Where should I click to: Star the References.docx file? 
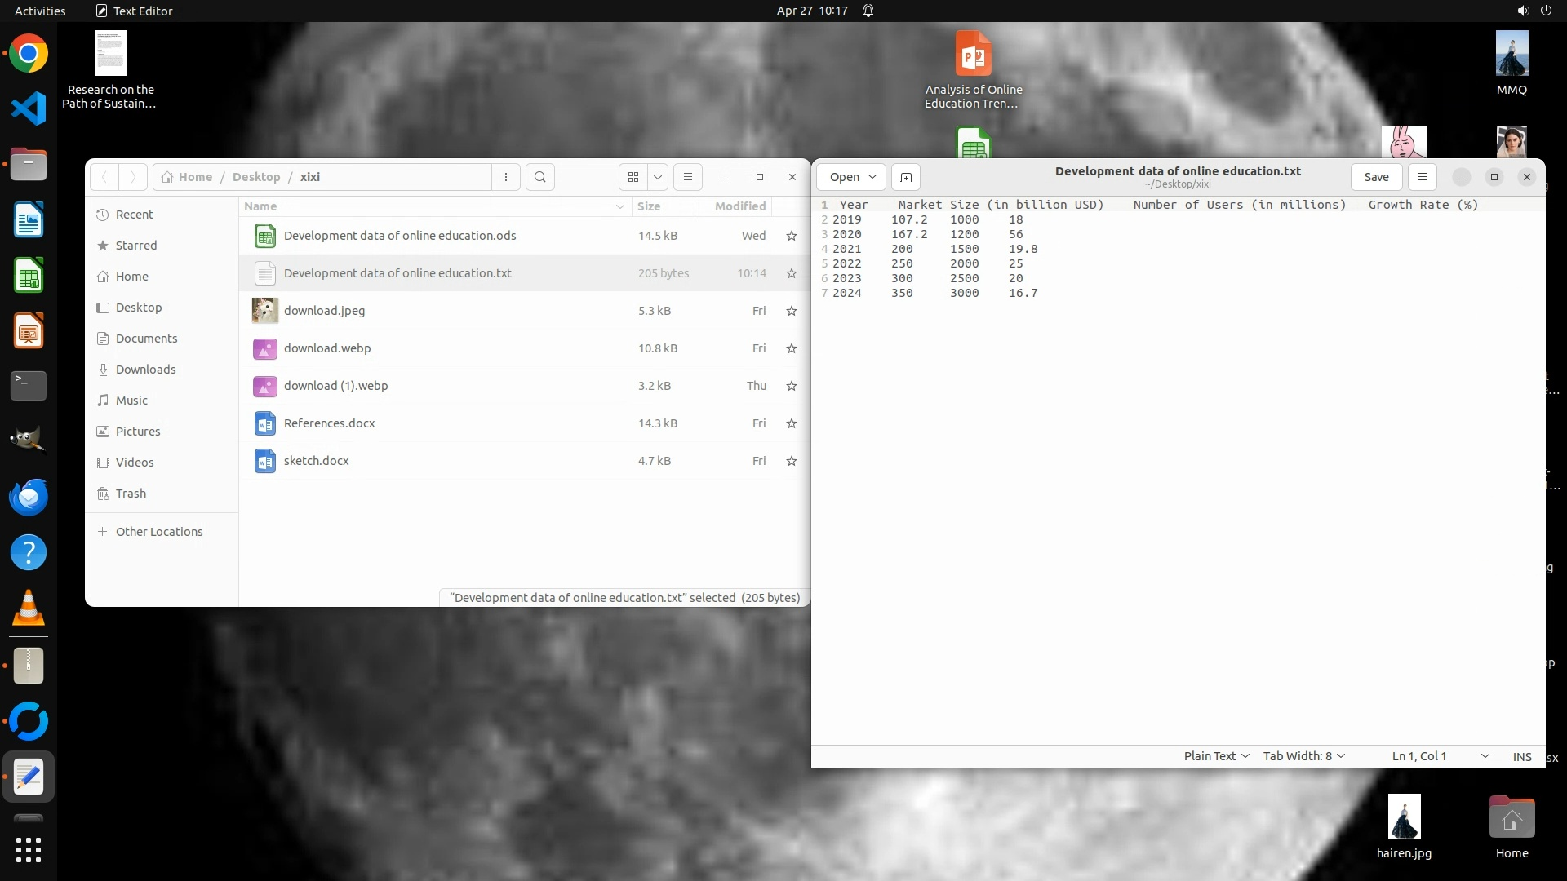791,423
